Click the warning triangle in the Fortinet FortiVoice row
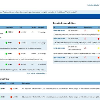Viewport: 100px width, 100px height. 85,39
